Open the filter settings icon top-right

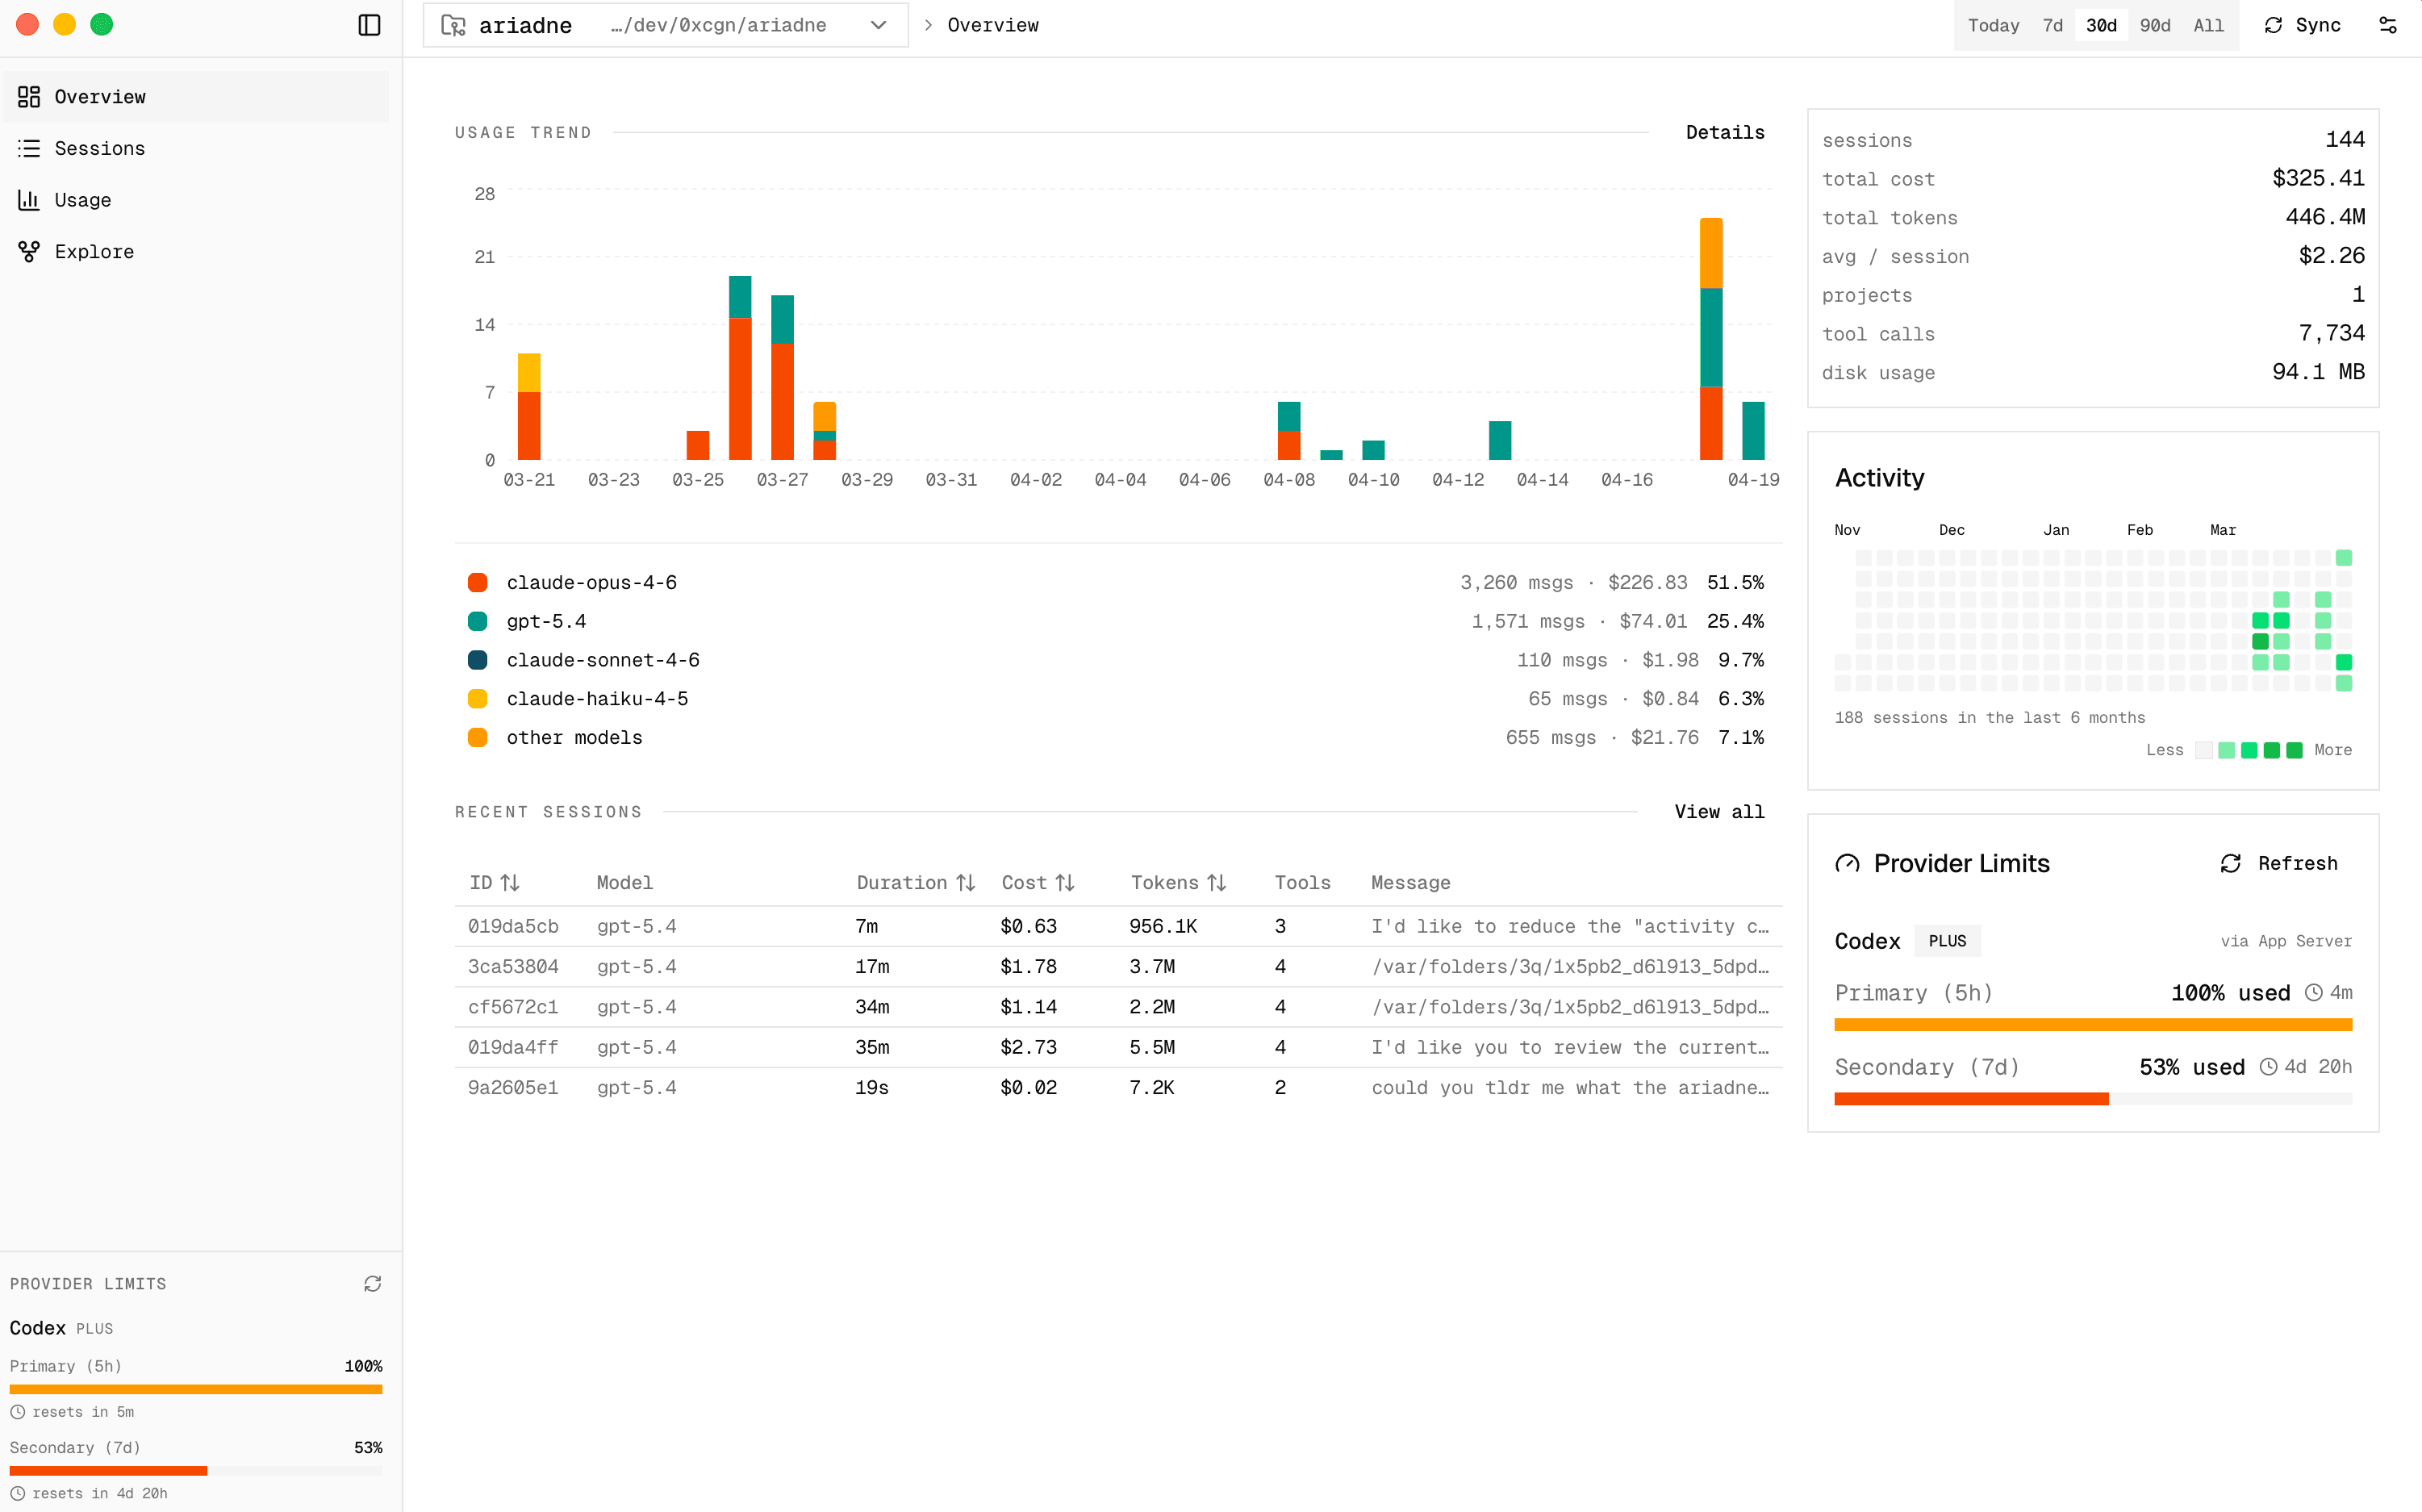click(x=2388, y=25)
